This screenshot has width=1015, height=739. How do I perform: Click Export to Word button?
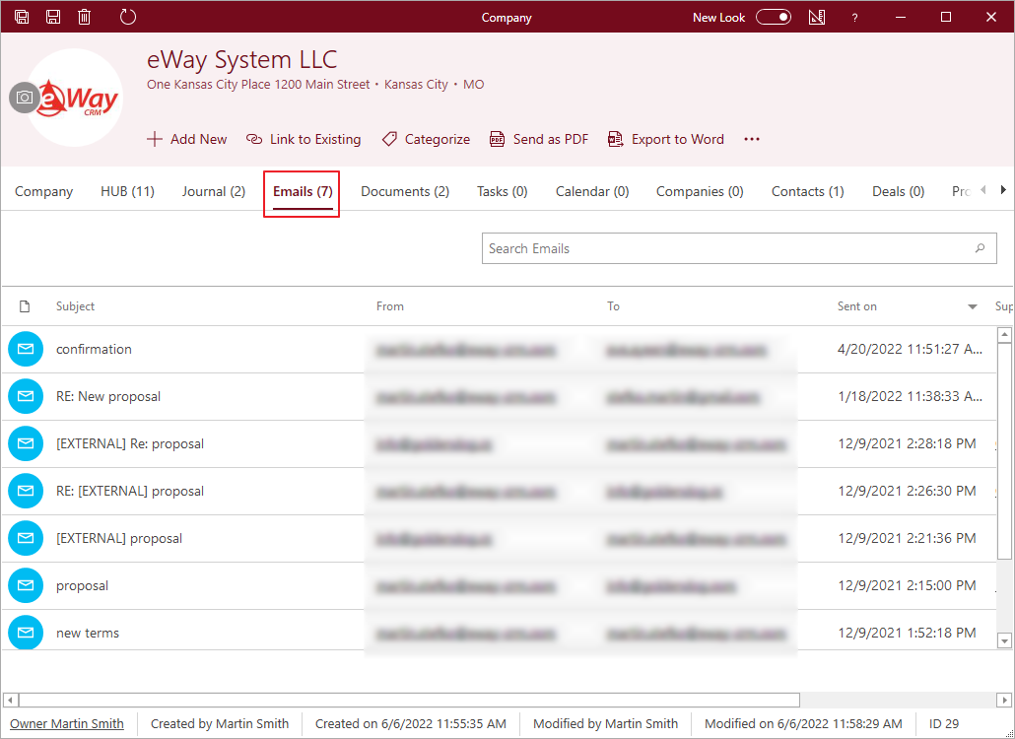point(665,139)
